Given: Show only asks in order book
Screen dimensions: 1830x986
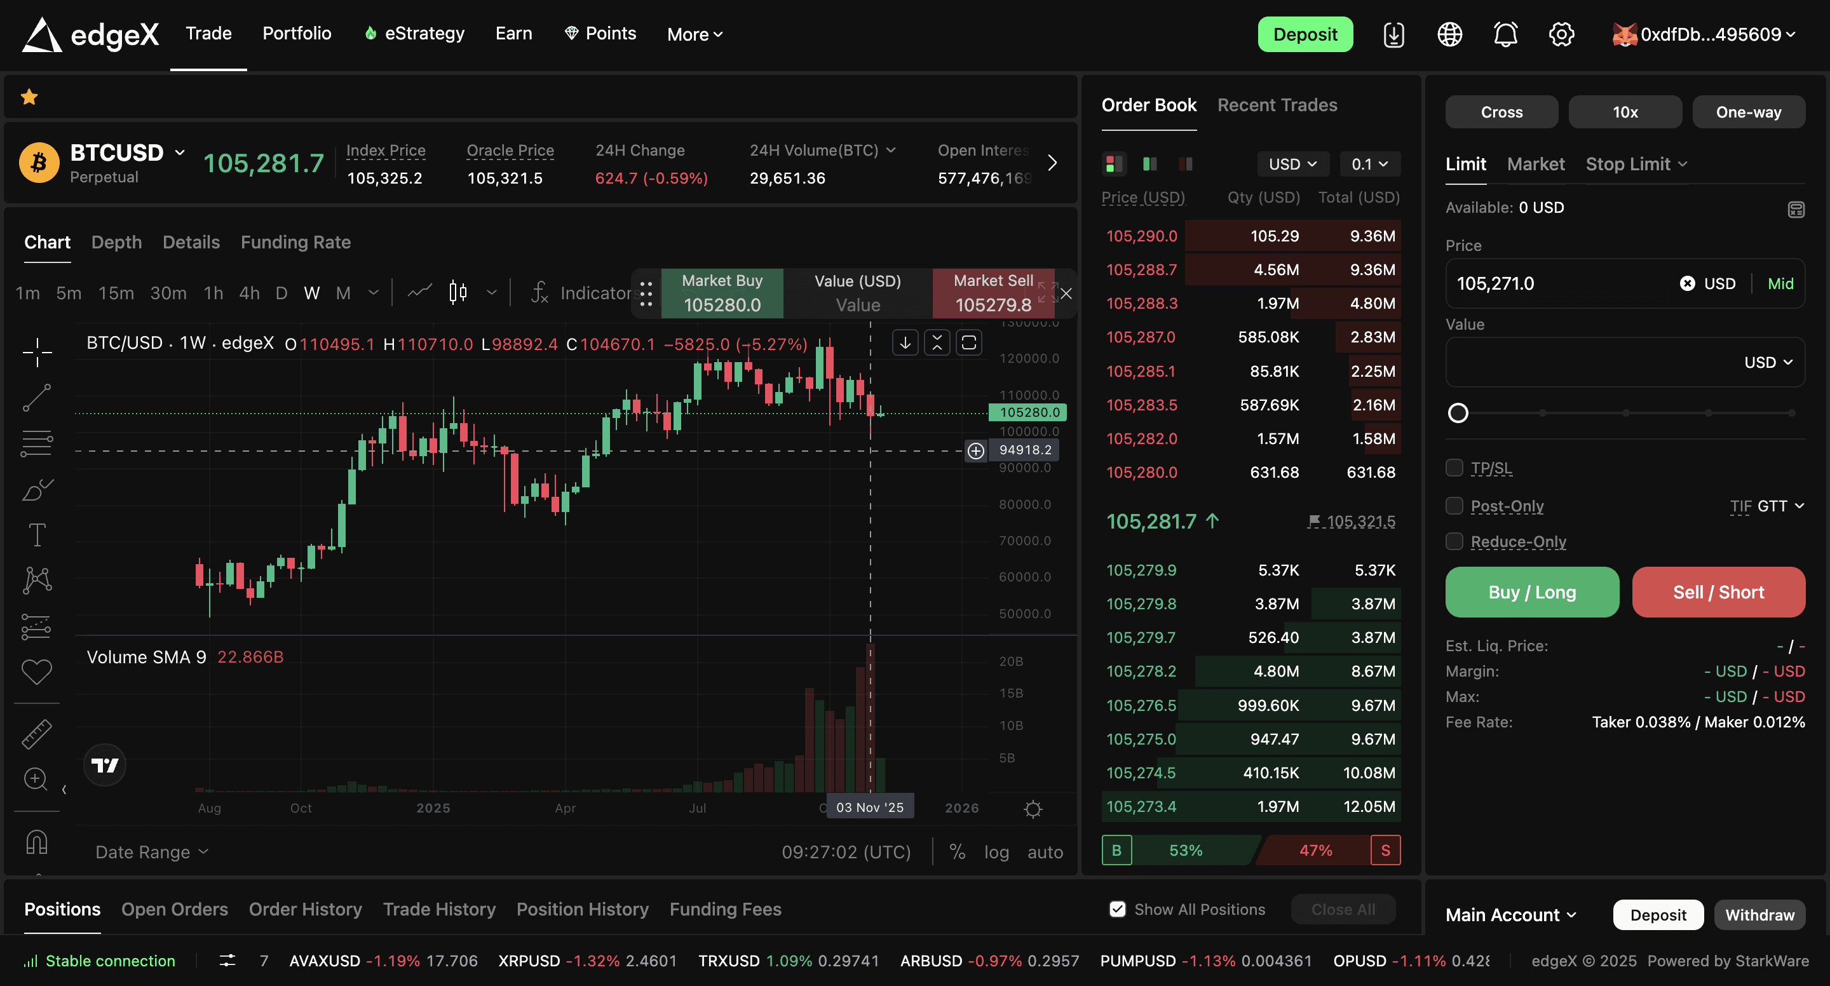Looking at the screenshot, I should click(1185, 164).
